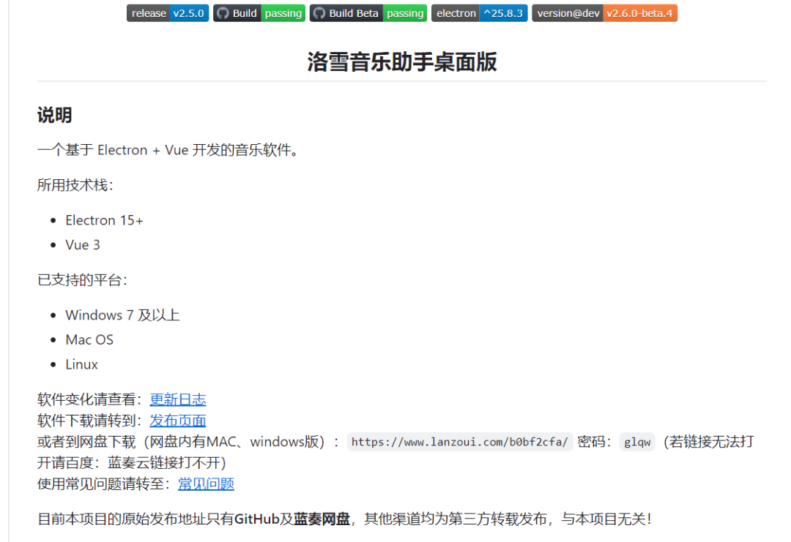
Task: Select the lanzoui.com netdisk URL code
Action: point(459,442)
